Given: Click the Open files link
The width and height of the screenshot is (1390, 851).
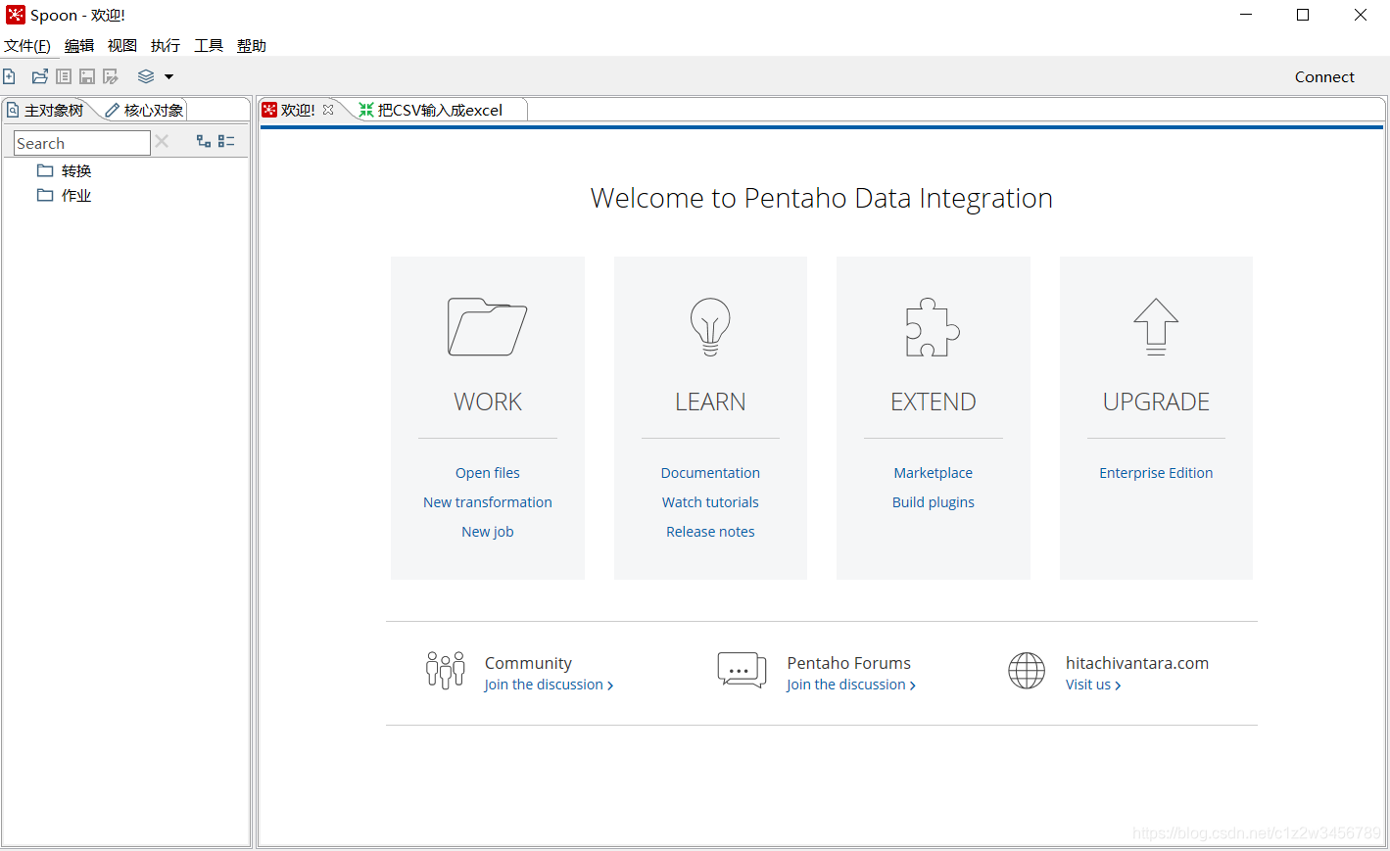Looking at the screenshot, I should click(x=488, y=473).
